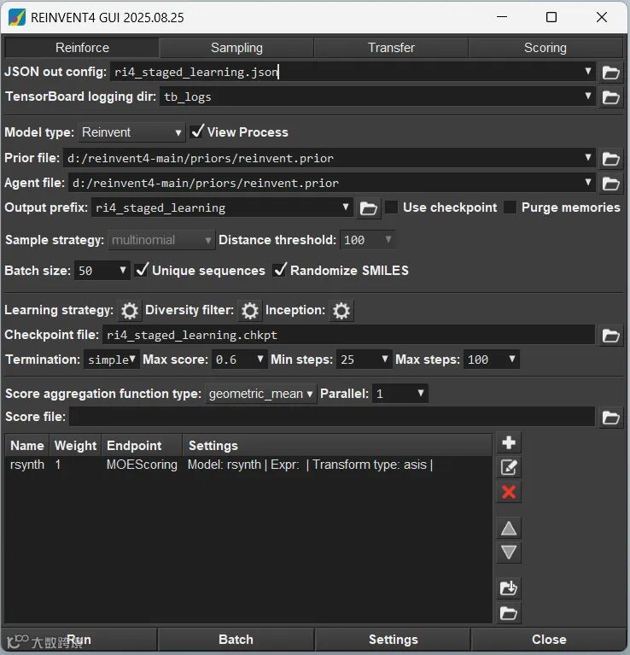The height and width of the screenshot is (655, 630).
Task: Click 'Model: rsynth | Expr:' settings cell
Action: 310,465
